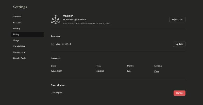Click the Payment section heading

[56, 36]
